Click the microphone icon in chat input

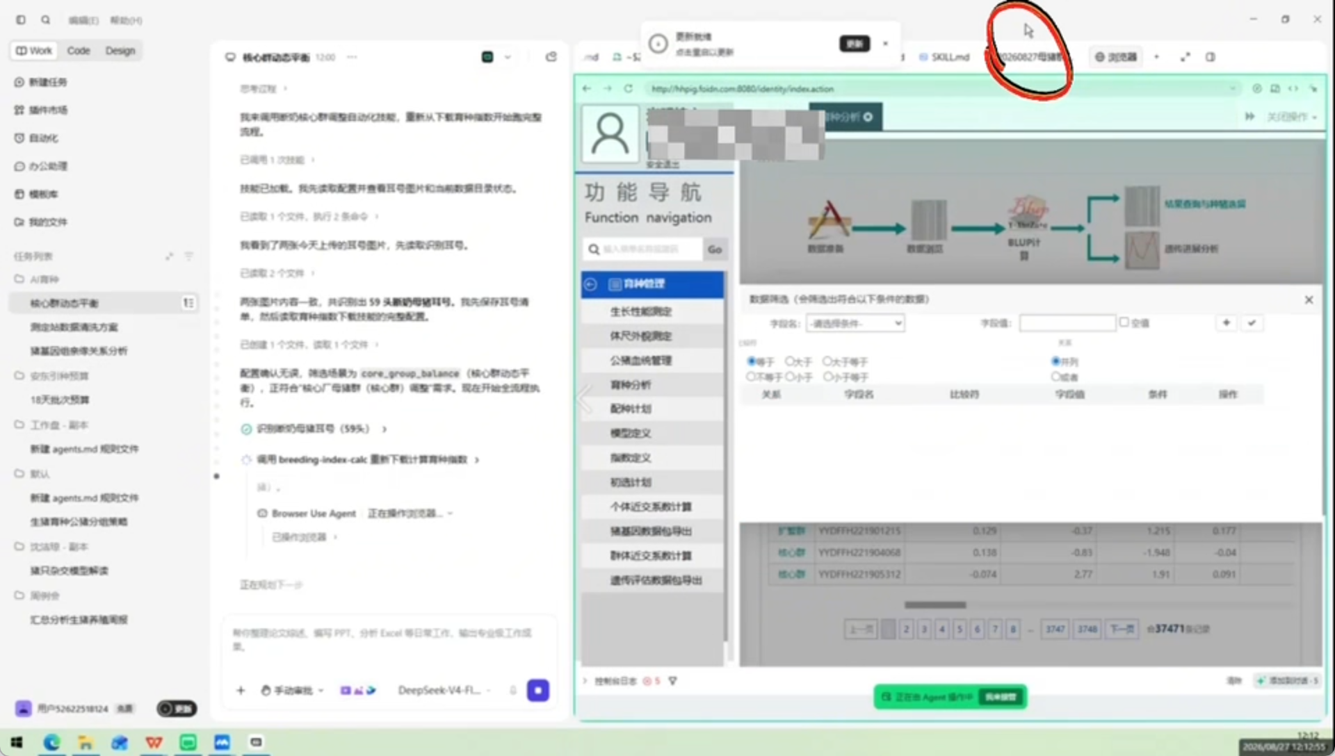[x=513, y=690]
